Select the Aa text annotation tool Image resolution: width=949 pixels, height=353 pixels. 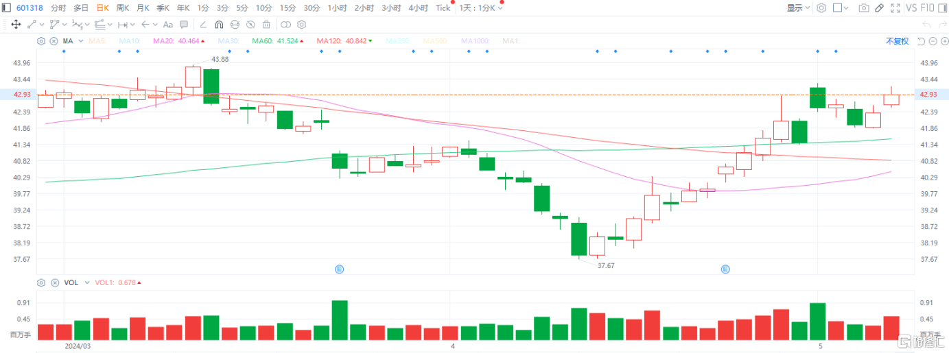(x=168, y=25)
